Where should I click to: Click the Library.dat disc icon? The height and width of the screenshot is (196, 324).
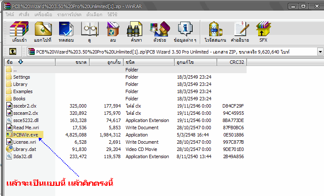click(9, 149)
